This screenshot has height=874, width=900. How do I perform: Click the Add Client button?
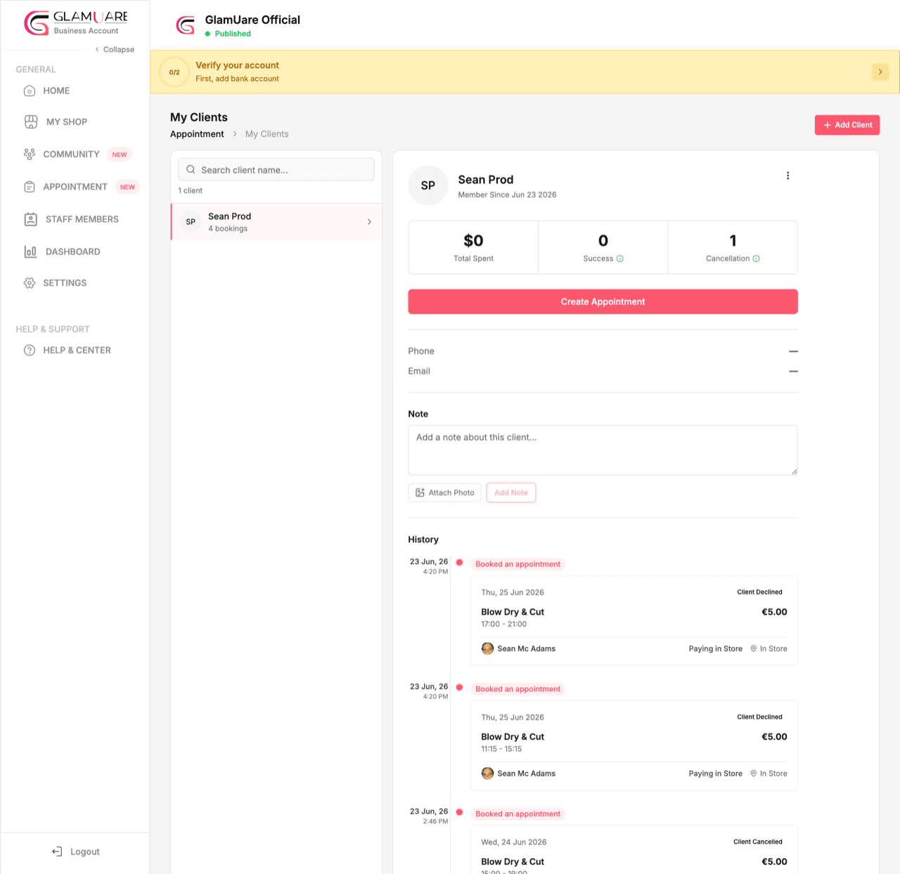pos(847,125)
